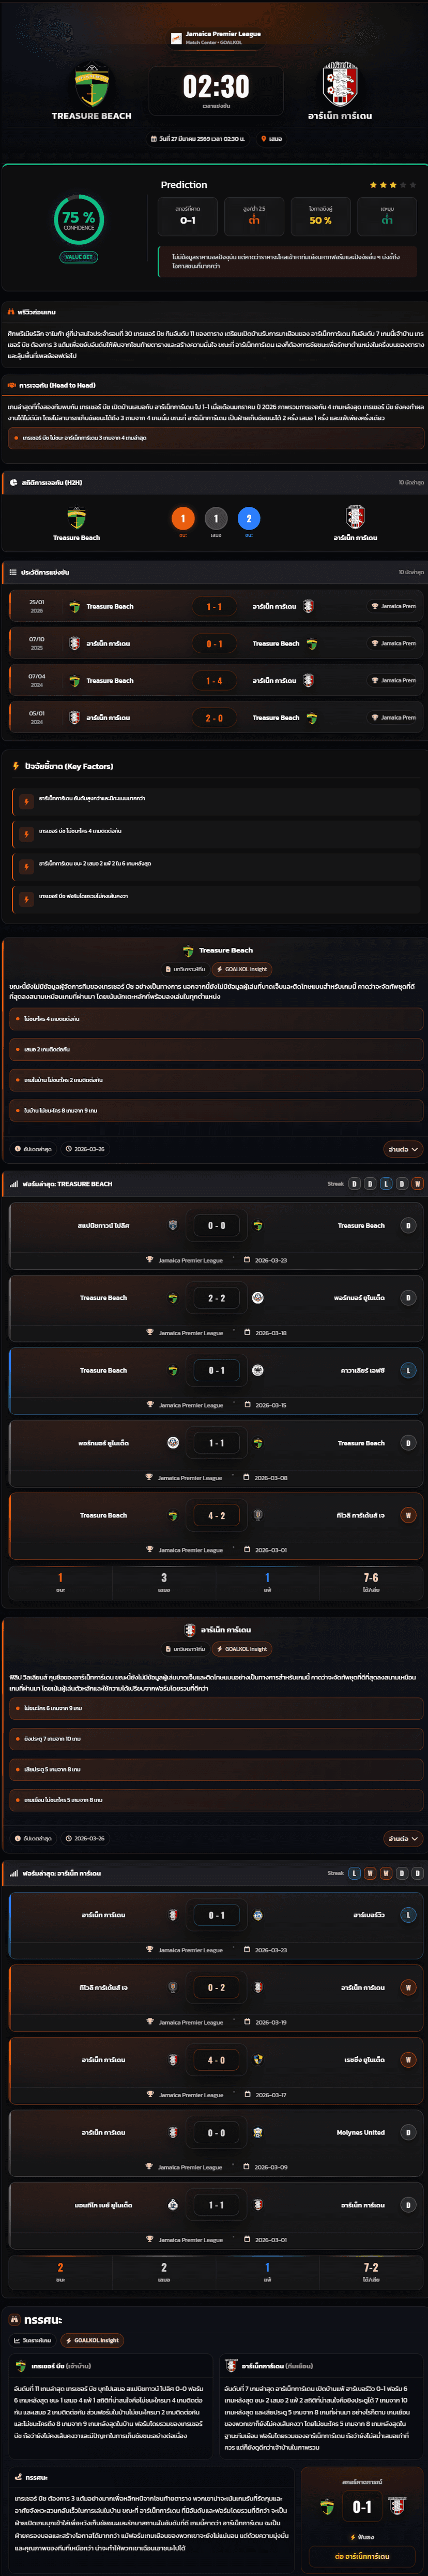Expand the read more chevron in Treasure Beach insight
428x2576 pixels.
pos(402,1149)
